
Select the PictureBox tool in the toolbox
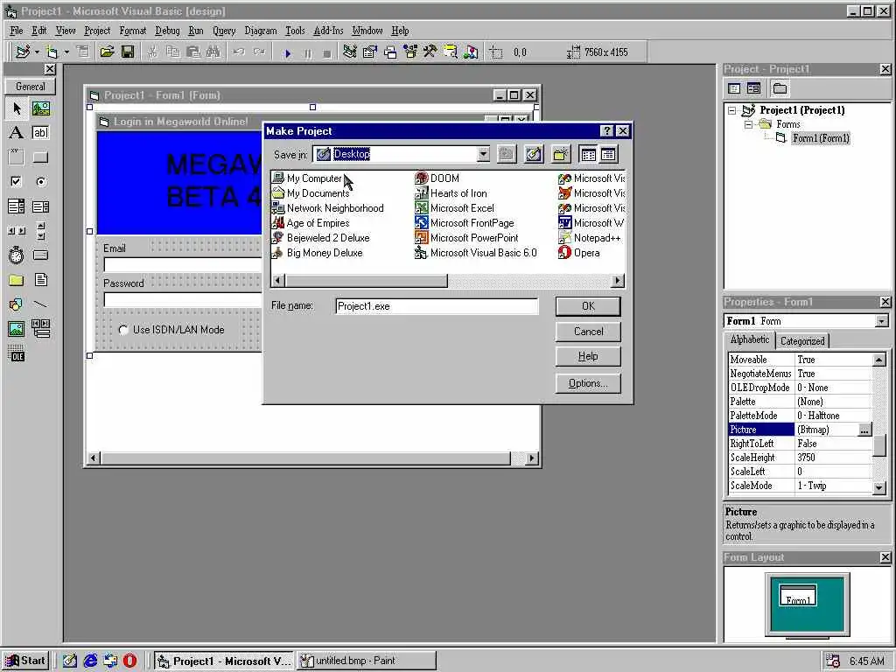(40, 108)
